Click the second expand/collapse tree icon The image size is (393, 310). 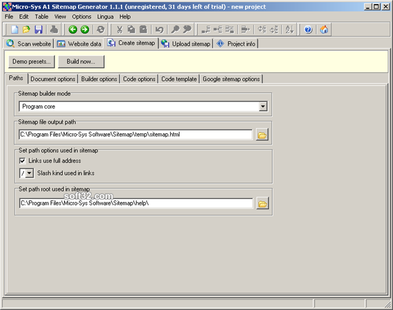point(274,29)
